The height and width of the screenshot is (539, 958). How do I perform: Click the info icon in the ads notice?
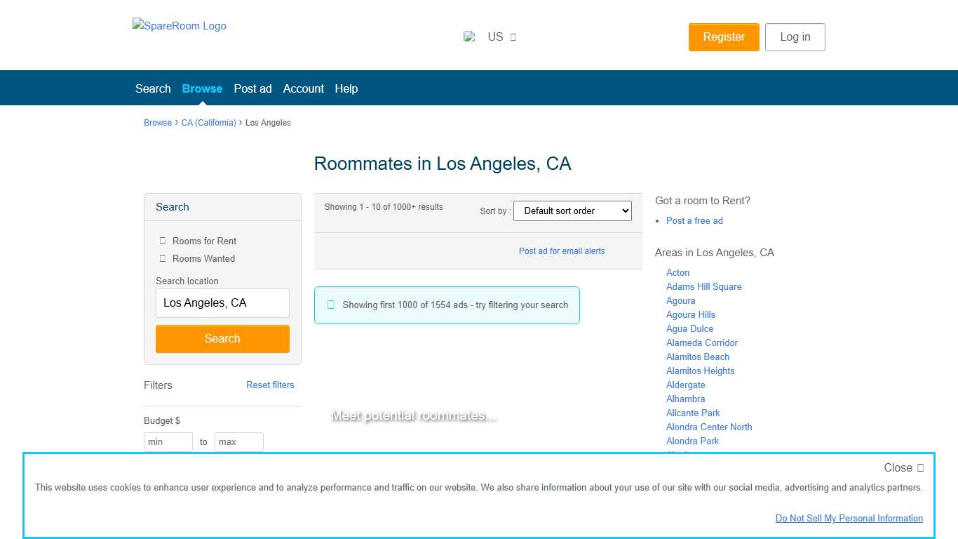pyautogui.click(x=330, y=305)
